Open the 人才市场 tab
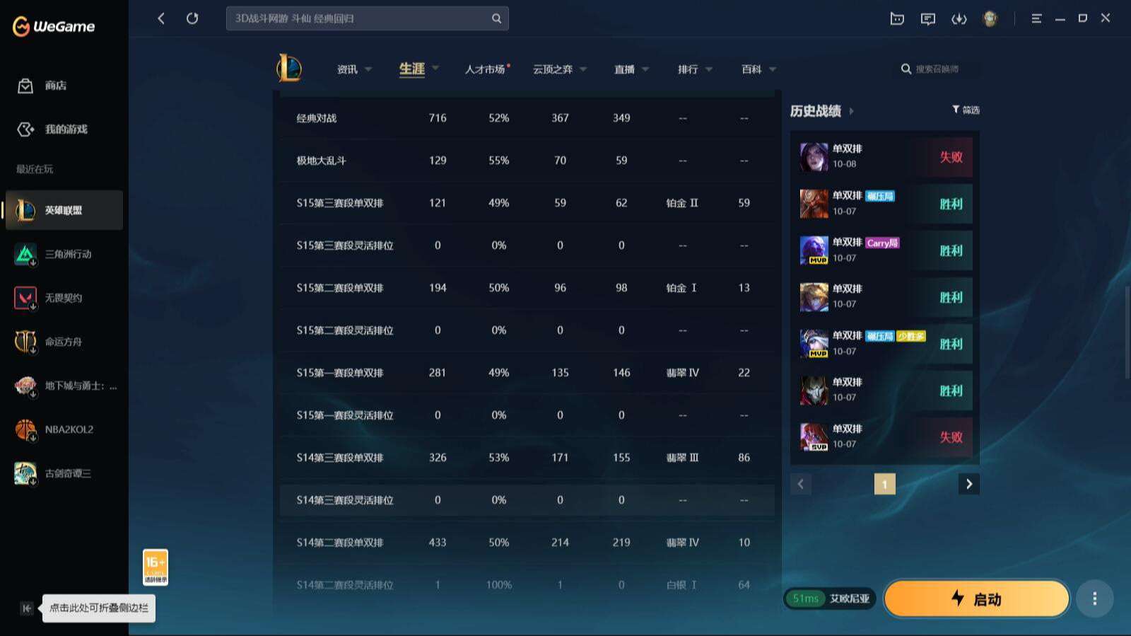 [x=485, y=69]
